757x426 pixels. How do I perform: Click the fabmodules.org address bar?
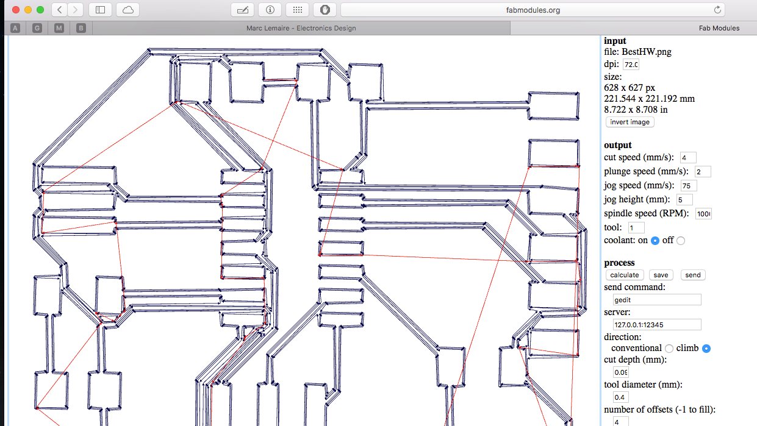[x=533, y=10]
